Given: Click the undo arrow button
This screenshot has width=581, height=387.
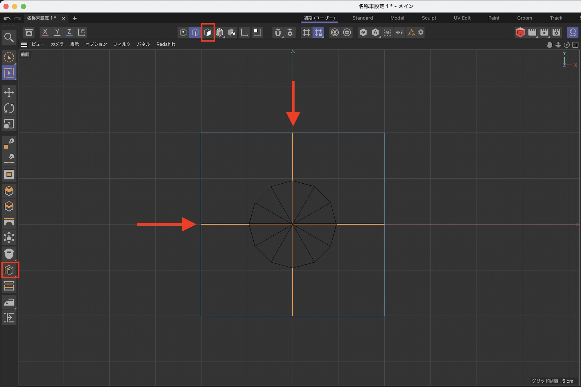Looking at the screenshot, I should (x=7, y=18).
